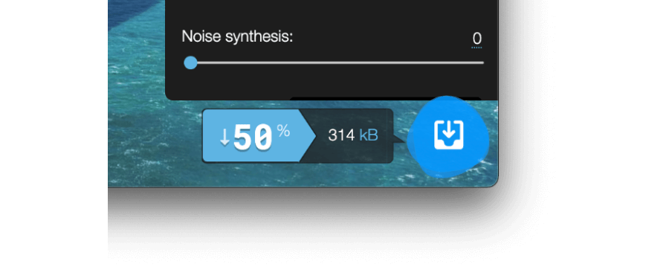Click the down arrow beside 50
669x270 pixels.
[224, 138]
